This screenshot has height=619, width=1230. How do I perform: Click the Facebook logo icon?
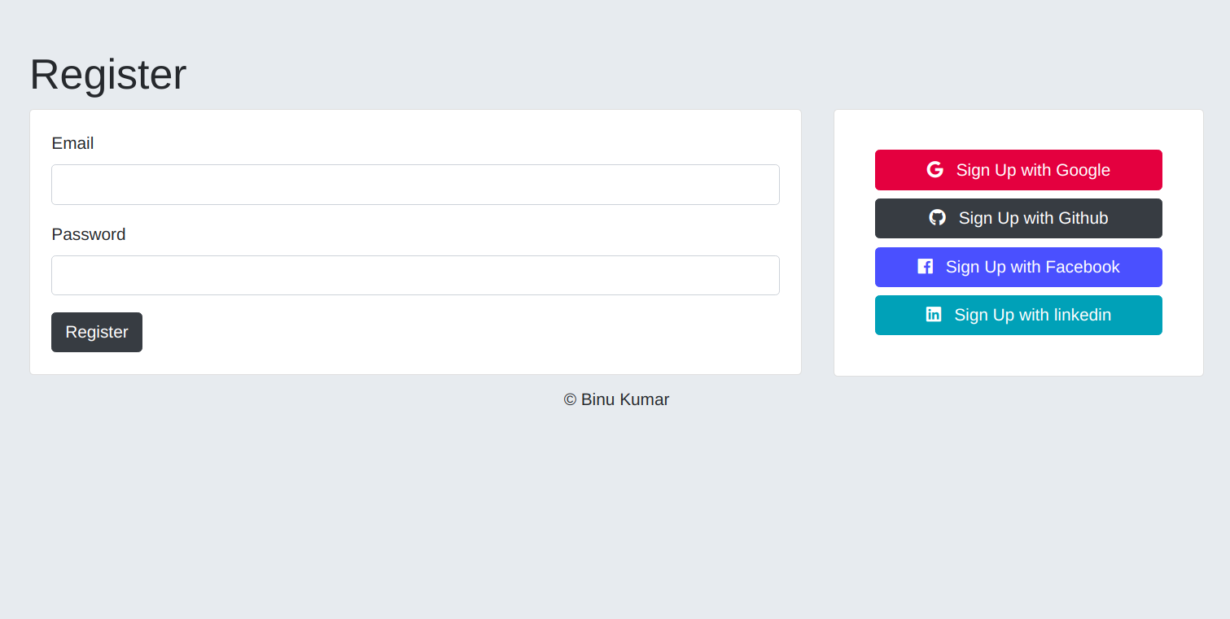(x=925, y=267)
